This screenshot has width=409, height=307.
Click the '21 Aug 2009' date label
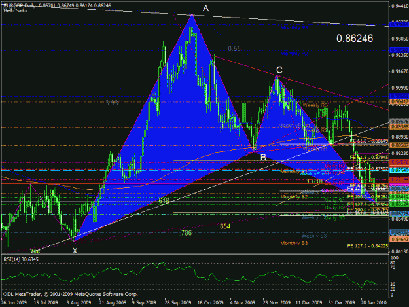[113, 302]
